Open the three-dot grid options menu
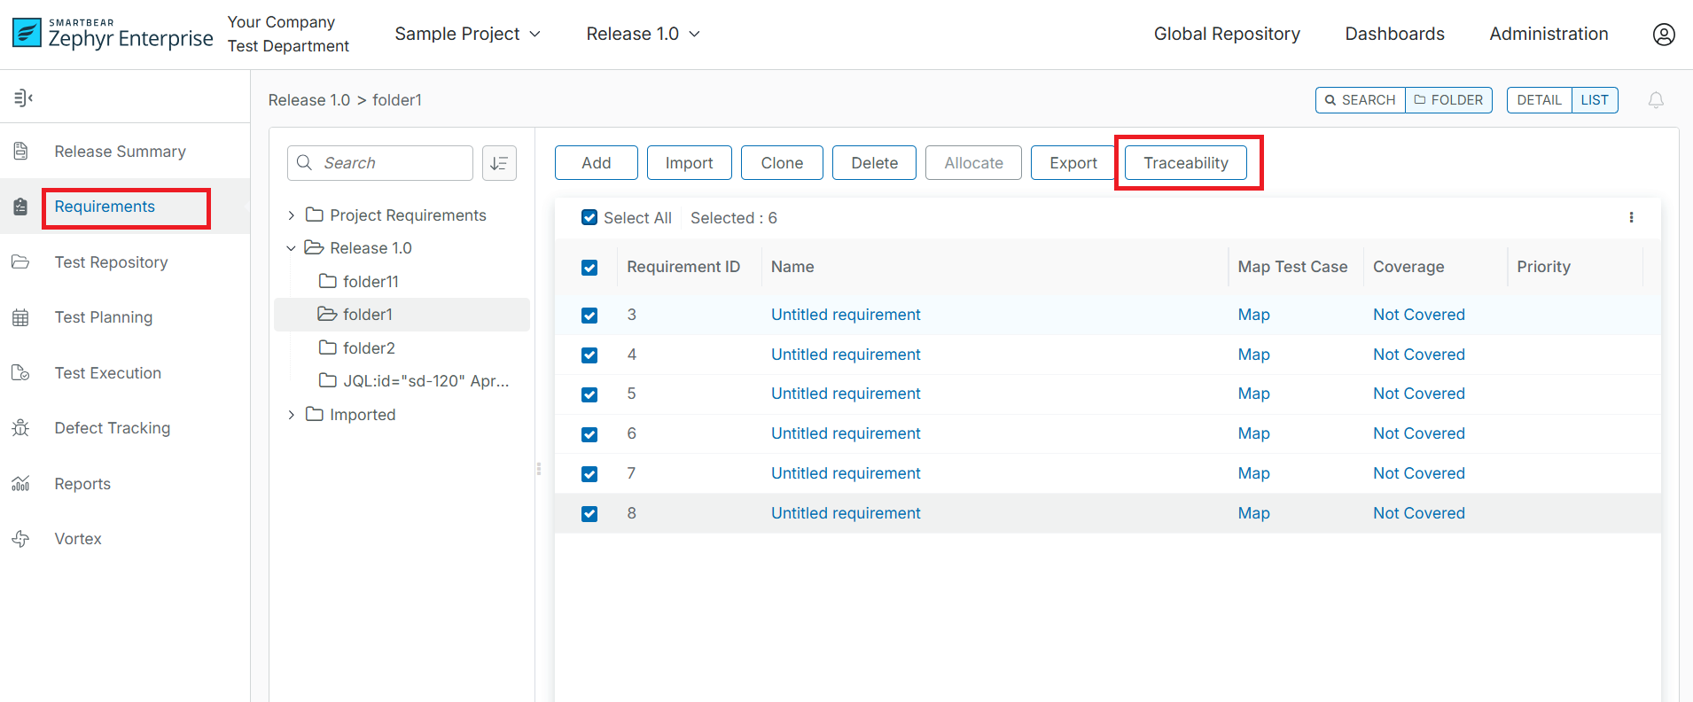Screen dimensions: 1693x702 point(1630,218)
